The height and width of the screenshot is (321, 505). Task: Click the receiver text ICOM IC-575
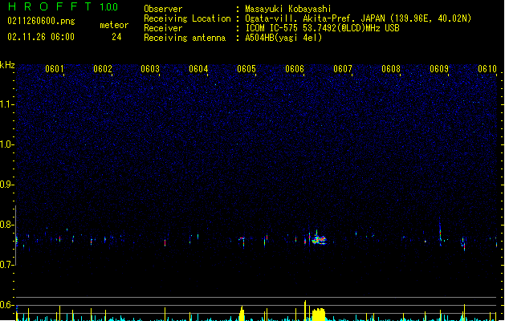click(x=273, y=28)
